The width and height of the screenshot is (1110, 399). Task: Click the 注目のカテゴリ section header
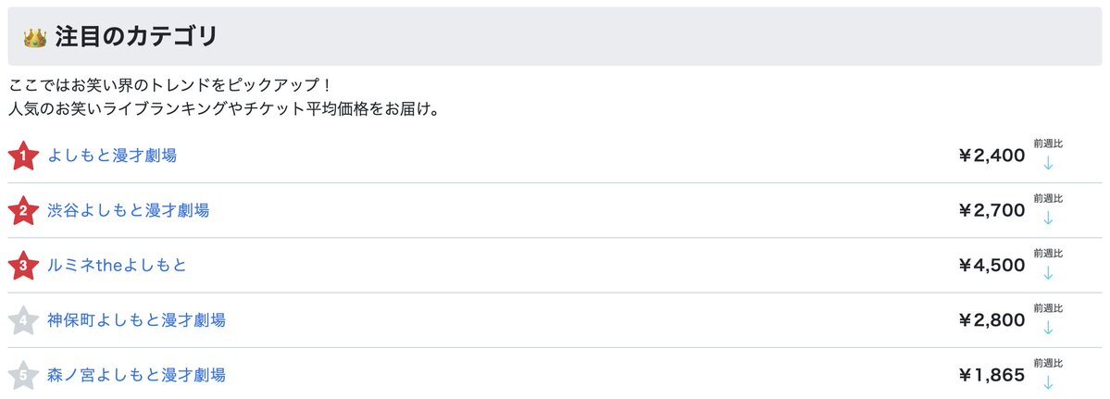click(x=555, y=37)
